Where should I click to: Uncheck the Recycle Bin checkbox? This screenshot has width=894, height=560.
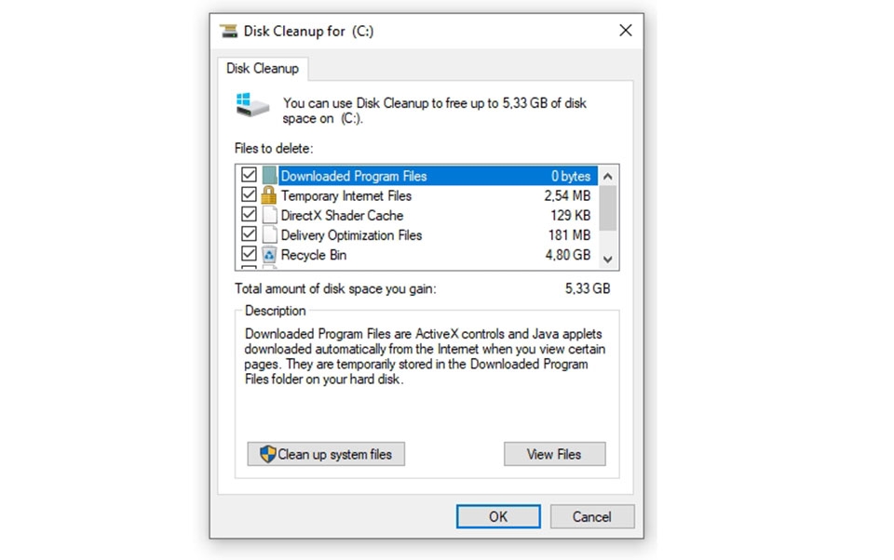pos(249,254)
